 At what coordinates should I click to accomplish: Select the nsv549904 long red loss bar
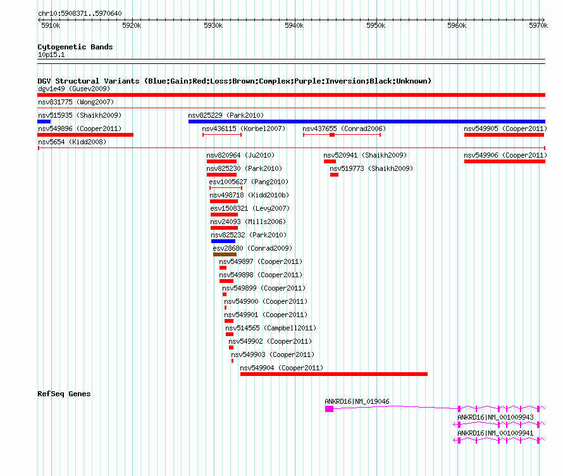[x=334, y=374]
